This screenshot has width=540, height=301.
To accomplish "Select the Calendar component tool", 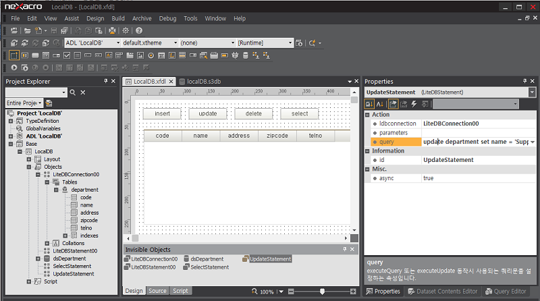I will tap(161, 55).
